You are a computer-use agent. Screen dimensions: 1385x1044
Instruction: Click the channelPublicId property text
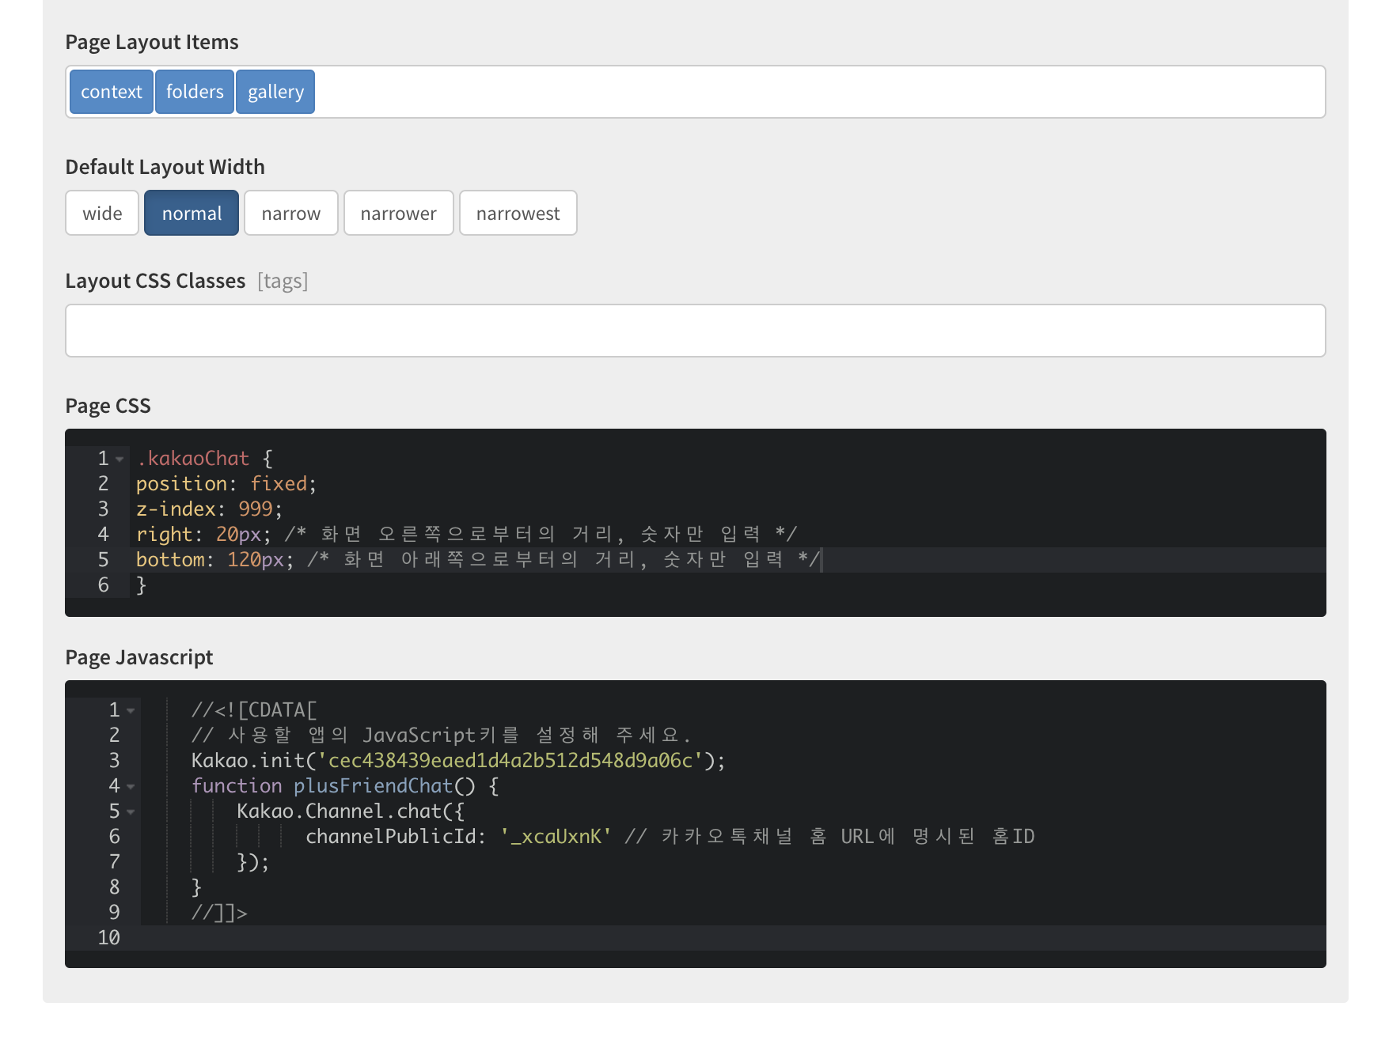pos(390,837)
